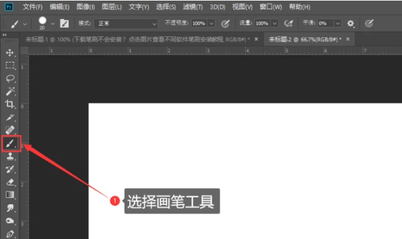
Task: Click smoothing value field 0%
Action: click(x=325, y=23)
